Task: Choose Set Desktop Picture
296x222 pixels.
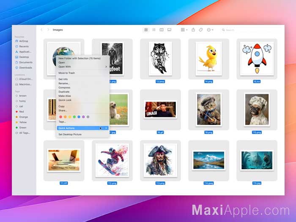Action: [83, 134]
